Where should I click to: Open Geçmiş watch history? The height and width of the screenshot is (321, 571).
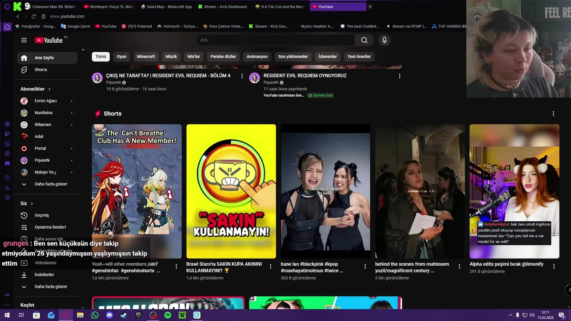pos(47,215)
